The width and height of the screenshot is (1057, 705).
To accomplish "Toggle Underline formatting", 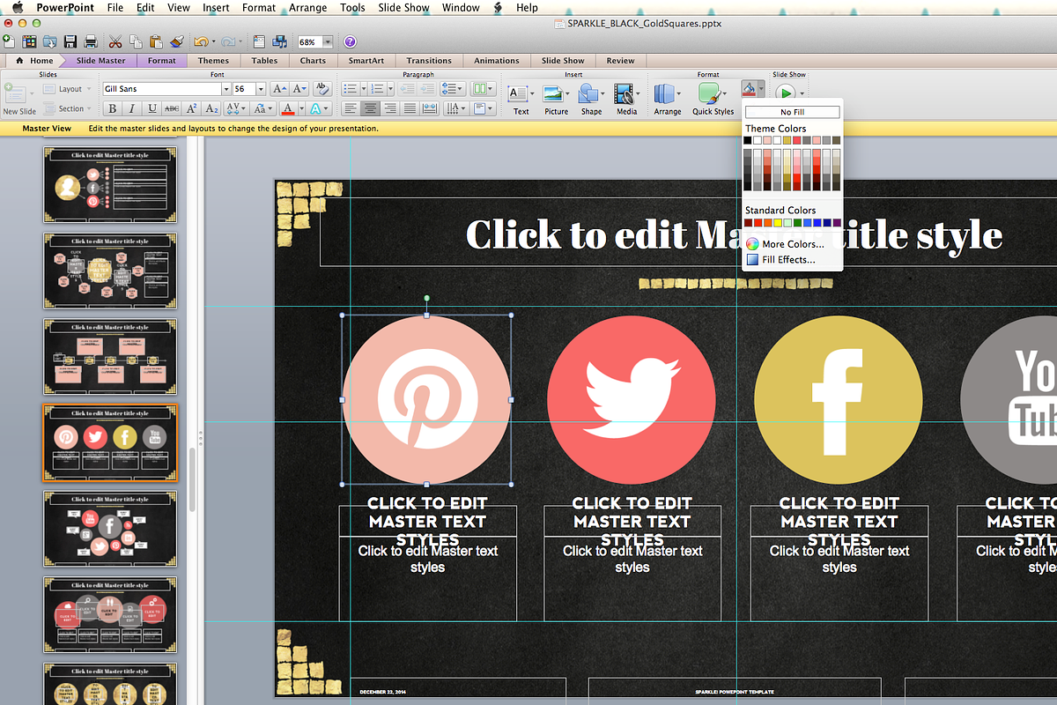I will pyautogui.click(x=152, y=109).
